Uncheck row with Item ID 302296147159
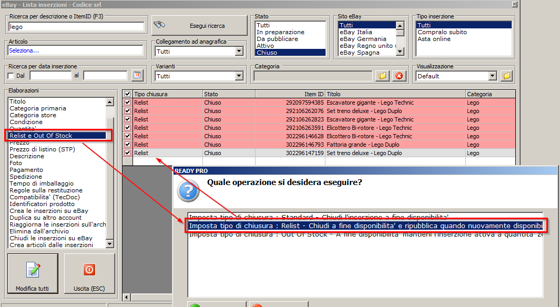The image size is (560, 307). [127, 153]
